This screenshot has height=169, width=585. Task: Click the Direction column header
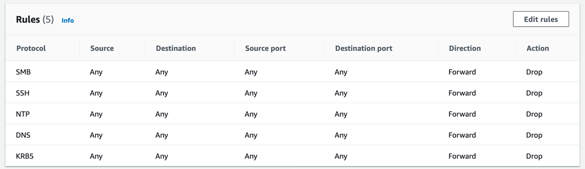pos(465,48)
